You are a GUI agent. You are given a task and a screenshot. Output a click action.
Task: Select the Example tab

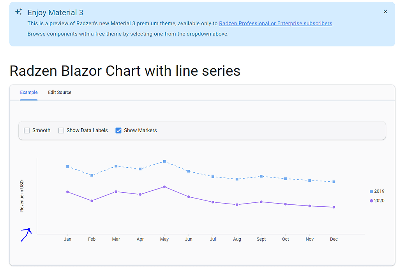28,92
